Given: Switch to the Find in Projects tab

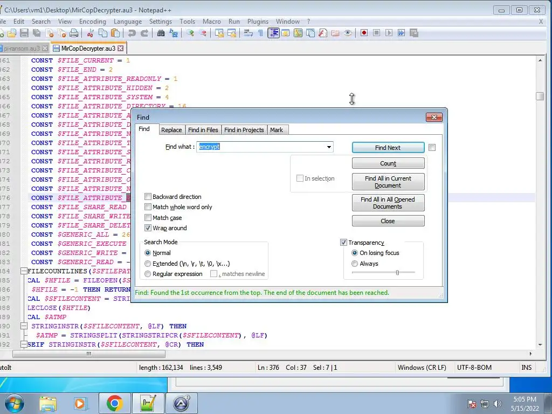Looking at the screenshot, I should coord(244,130).
